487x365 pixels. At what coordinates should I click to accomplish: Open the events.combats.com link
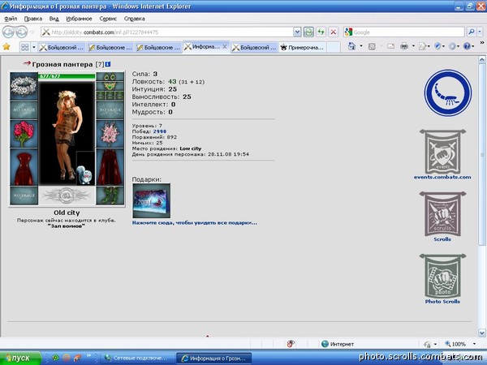[x=442, y=177]
